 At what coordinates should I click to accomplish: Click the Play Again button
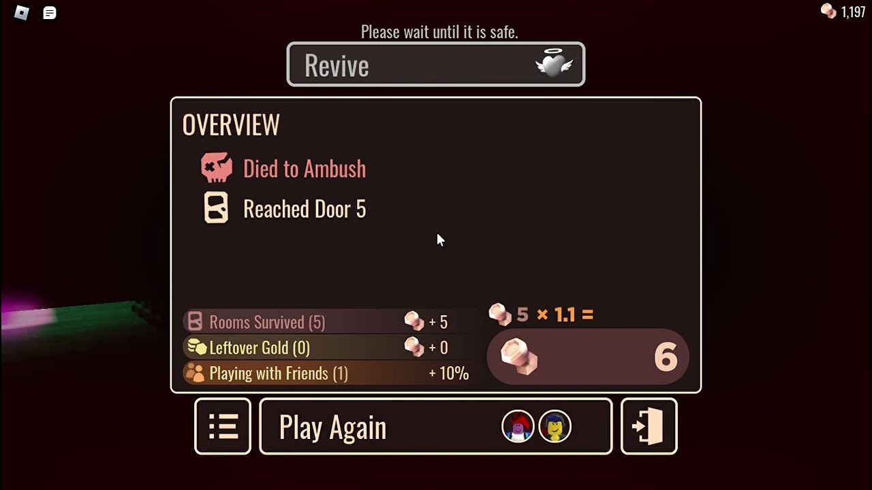coord(436,426)
